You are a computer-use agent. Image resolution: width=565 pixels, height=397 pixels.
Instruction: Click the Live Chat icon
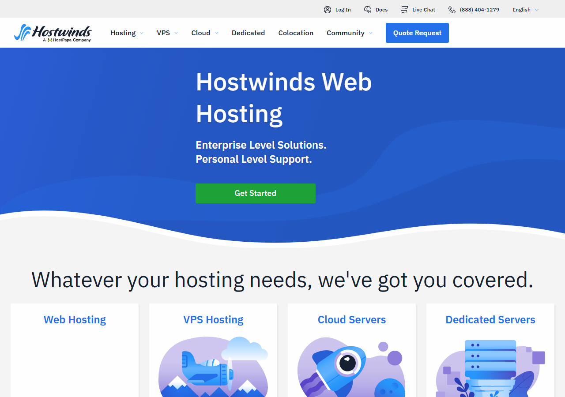coord(404,10)
